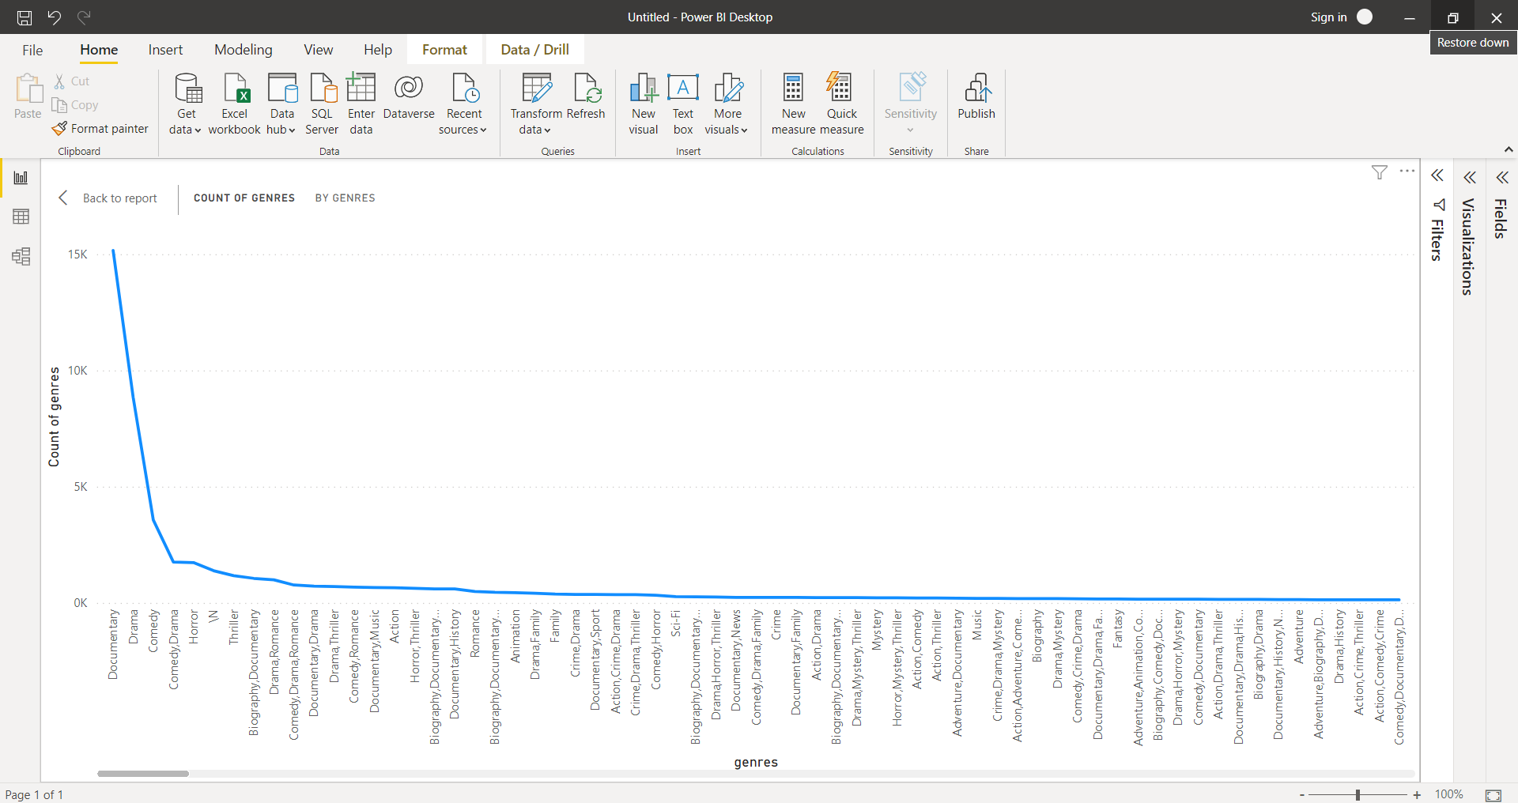Switch to the Data view in the left sidebar
This screenshot has width=1518, height=803.
(x=21, y=217)
